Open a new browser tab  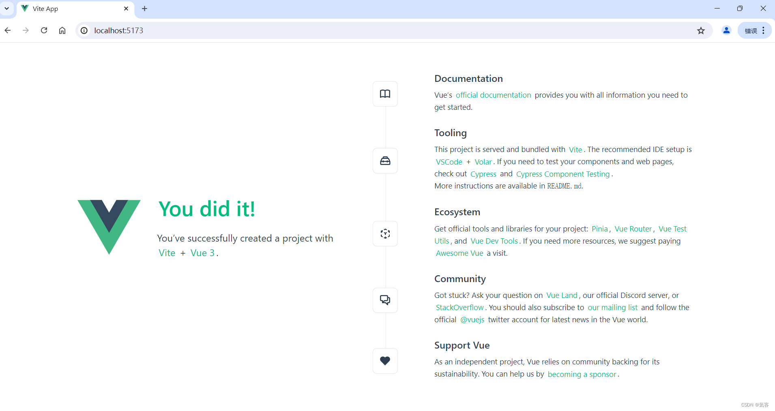point(144,9)
